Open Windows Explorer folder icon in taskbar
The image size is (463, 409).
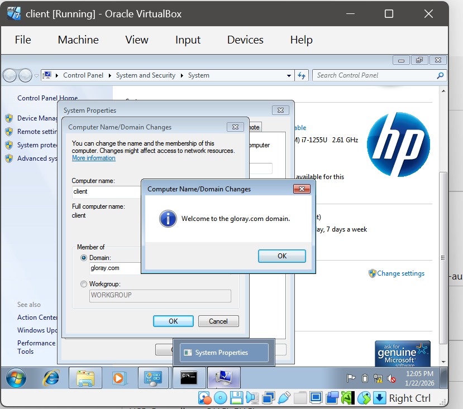(85, 378)
